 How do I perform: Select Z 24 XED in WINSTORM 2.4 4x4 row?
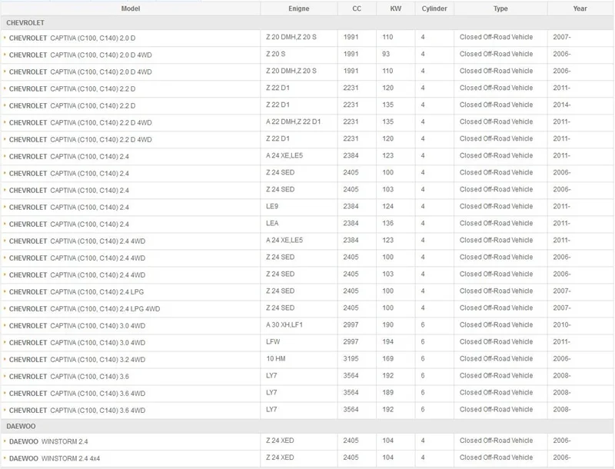[x=280, y=457]
